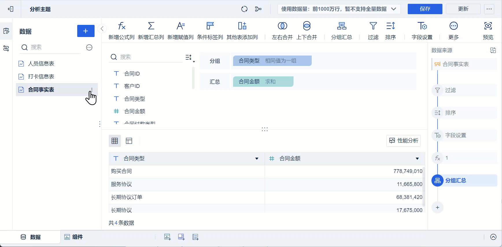This screenshot has width=502, height=247.
Task: Click the 性能分析 button
Action: pos(404,141)
